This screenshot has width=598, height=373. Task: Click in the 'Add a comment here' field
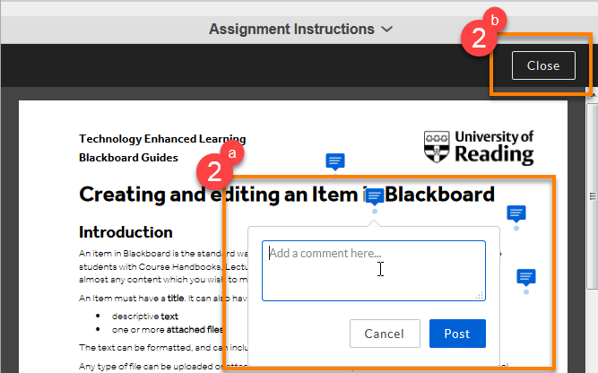tap(373, 271)
